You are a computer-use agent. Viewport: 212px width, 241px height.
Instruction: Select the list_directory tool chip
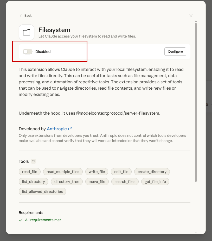pos(34,182)
